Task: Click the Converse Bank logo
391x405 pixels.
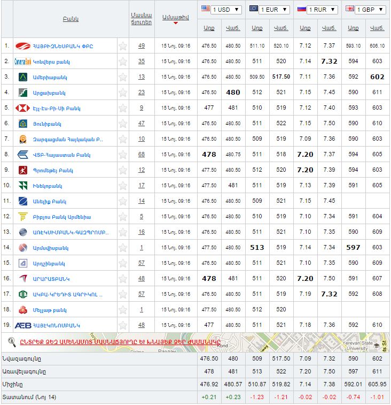Action: coord(23,62)
